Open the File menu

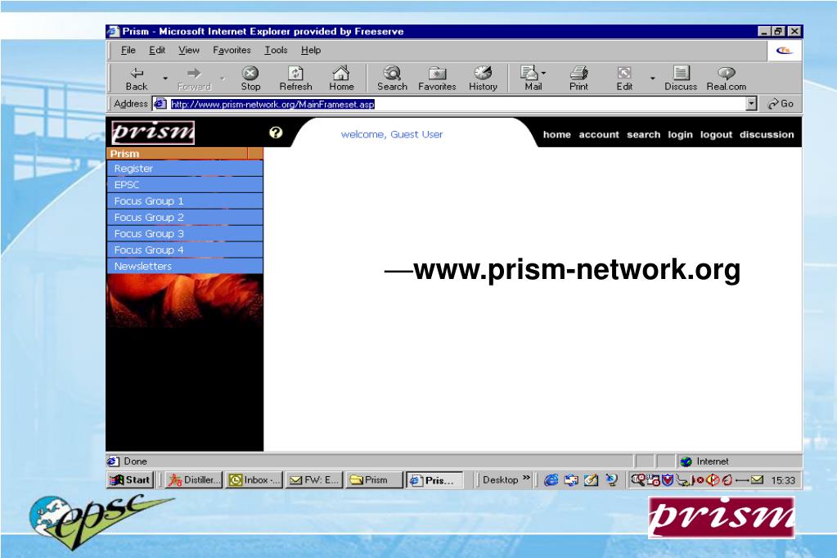(128, 50)
